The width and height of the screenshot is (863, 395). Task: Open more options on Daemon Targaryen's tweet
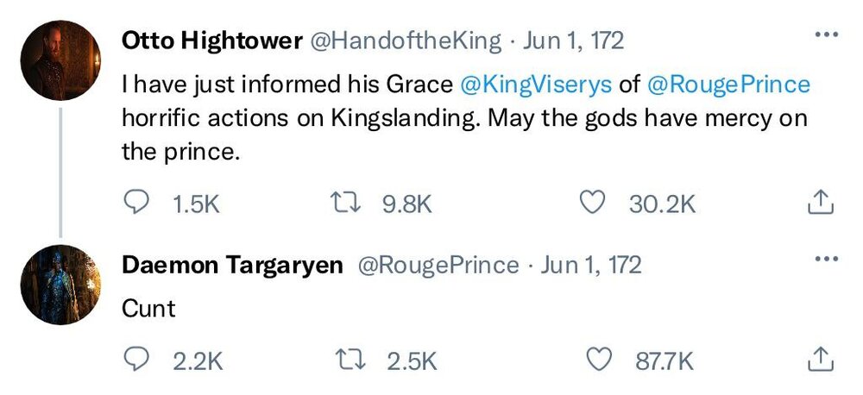826,259
